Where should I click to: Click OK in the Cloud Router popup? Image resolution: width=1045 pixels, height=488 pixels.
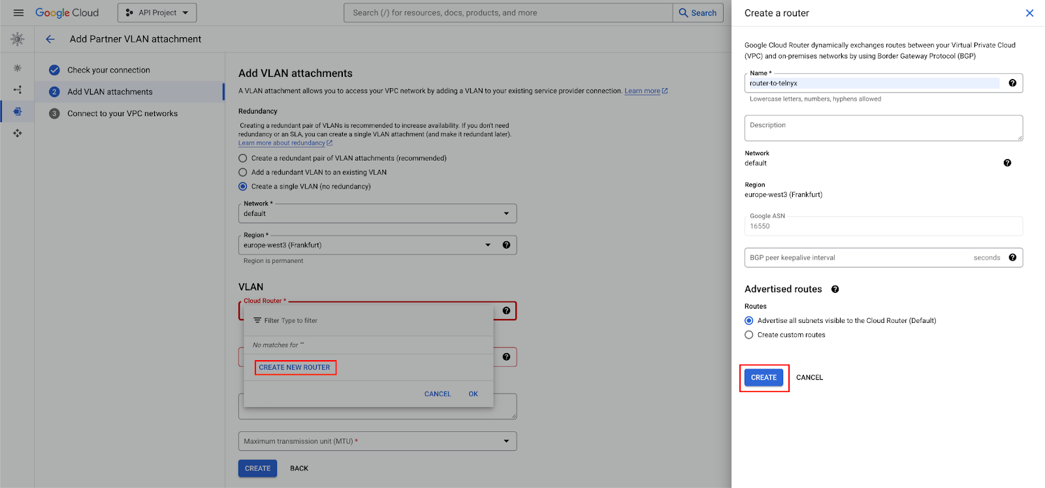click(474, 394)
